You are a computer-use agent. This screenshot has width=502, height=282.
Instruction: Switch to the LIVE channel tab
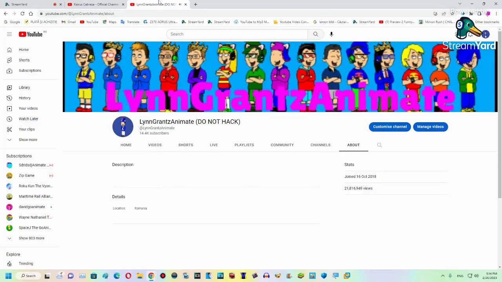pos(214,145)
